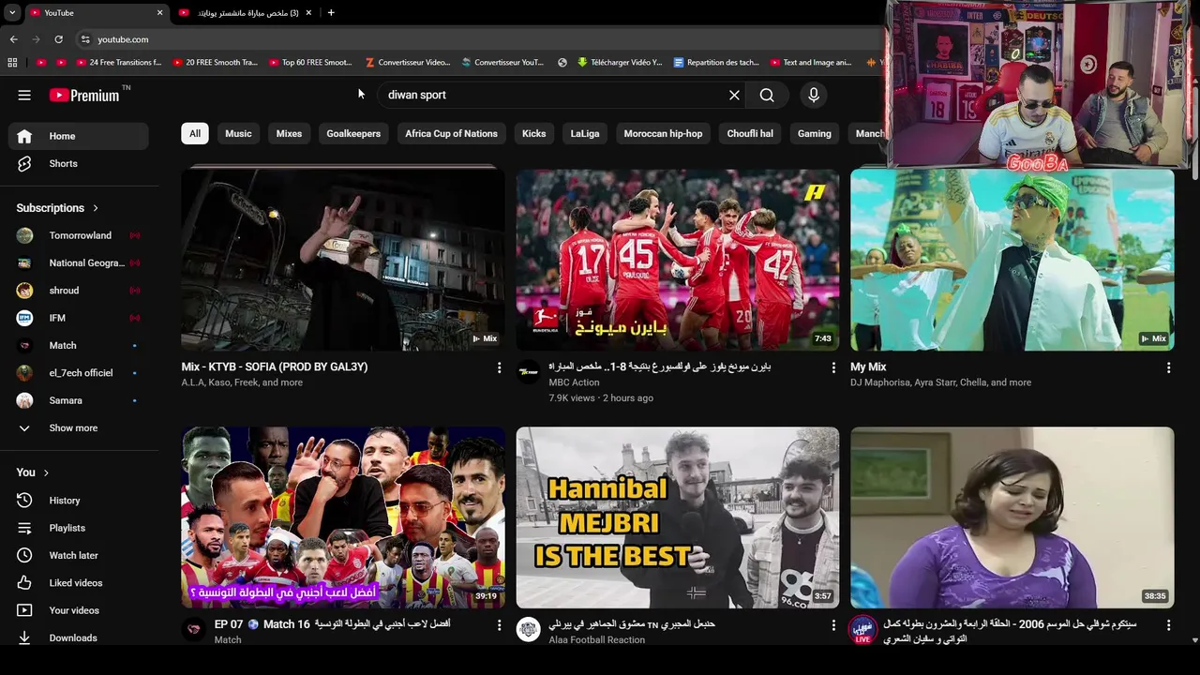Expand Show more subscriptions
The width and height of the screenshot is (1200, 675).
click(79, 427)
